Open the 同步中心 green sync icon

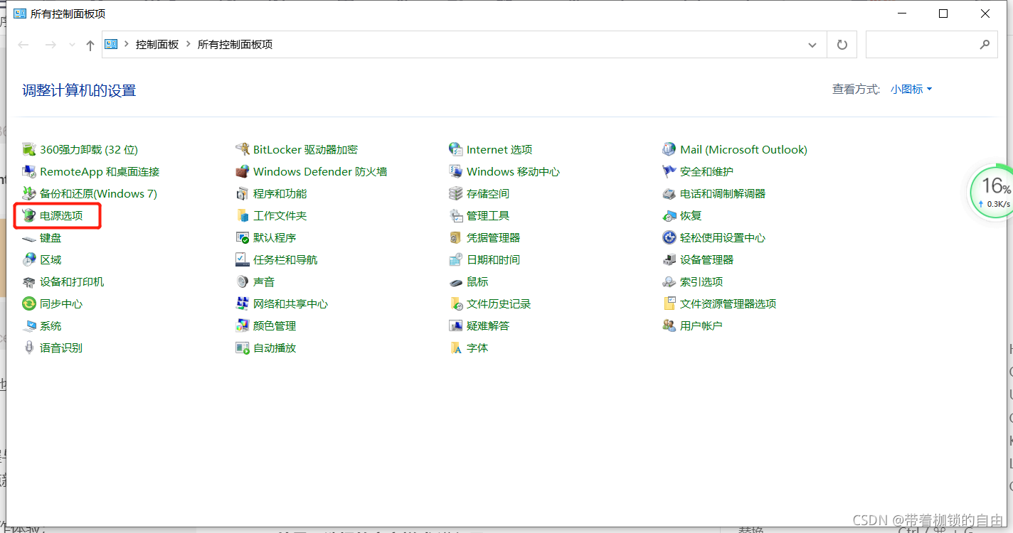(29, 303)
